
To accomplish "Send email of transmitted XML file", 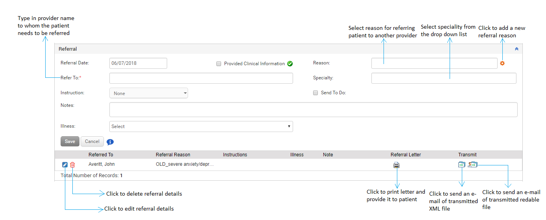I will 461,165.
